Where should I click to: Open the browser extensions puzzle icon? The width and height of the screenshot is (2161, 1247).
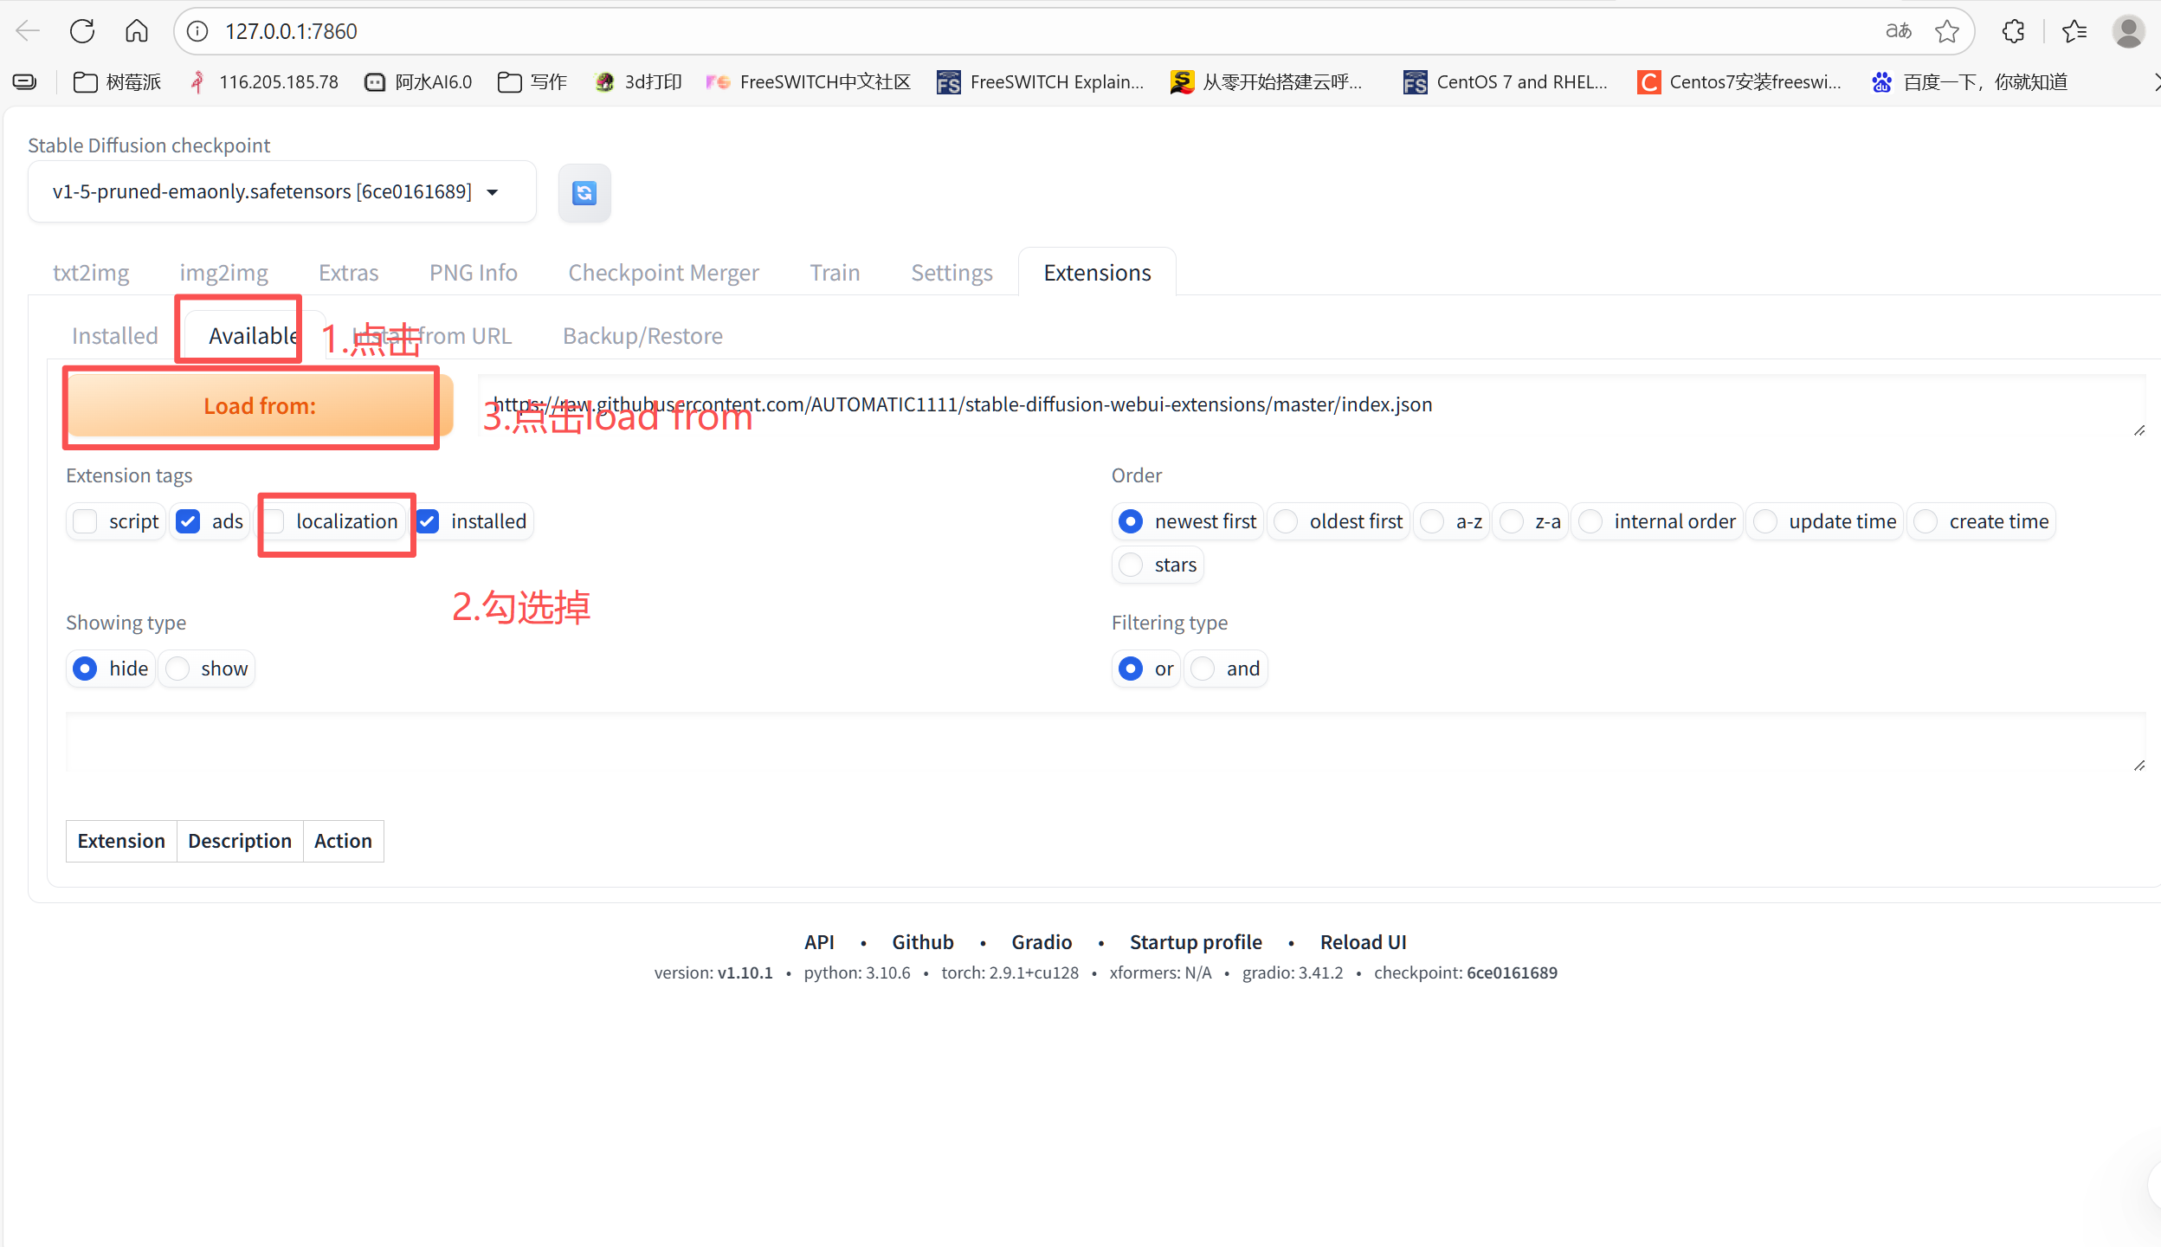2013,31
